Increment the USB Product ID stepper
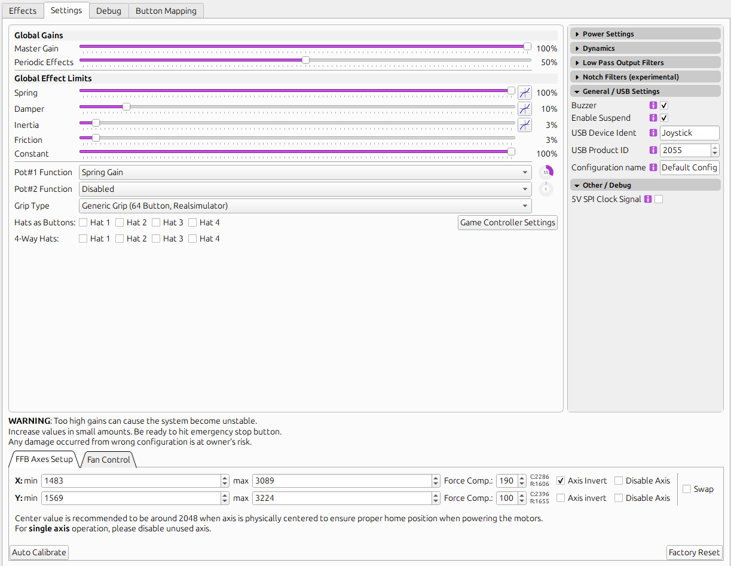 [x=715, y=147]
